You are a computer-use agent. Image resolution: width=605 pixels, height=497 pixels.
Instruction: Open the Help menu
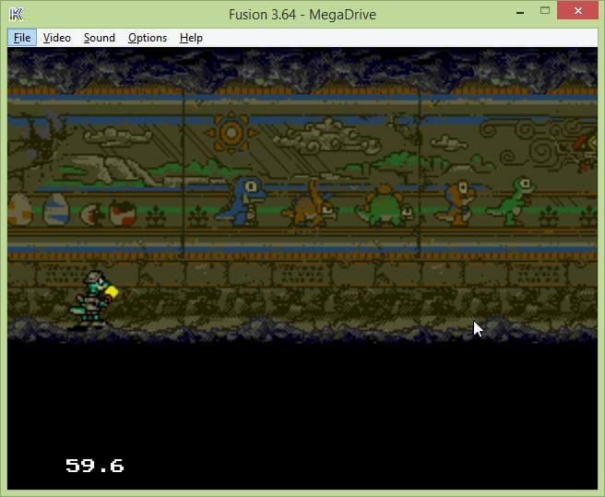click(x=191, y=38)
